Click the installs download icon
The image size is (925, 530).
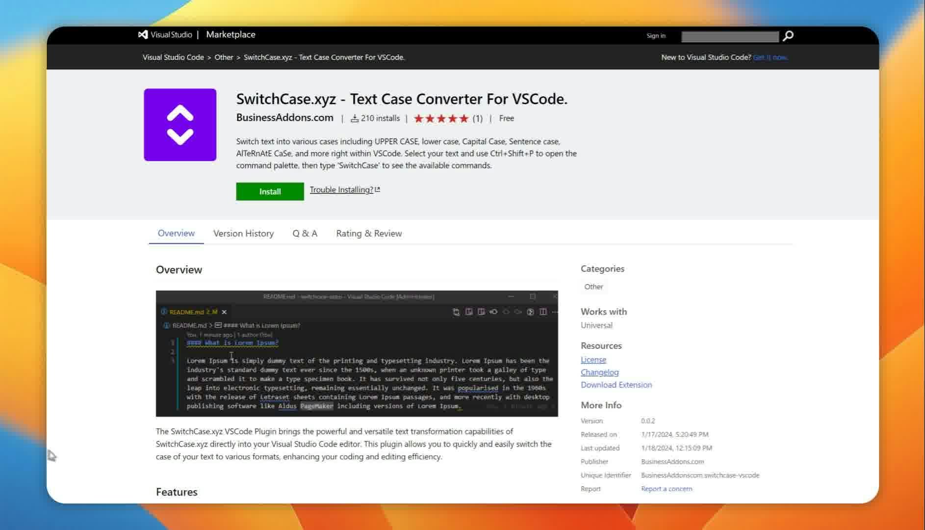[355, 118]
